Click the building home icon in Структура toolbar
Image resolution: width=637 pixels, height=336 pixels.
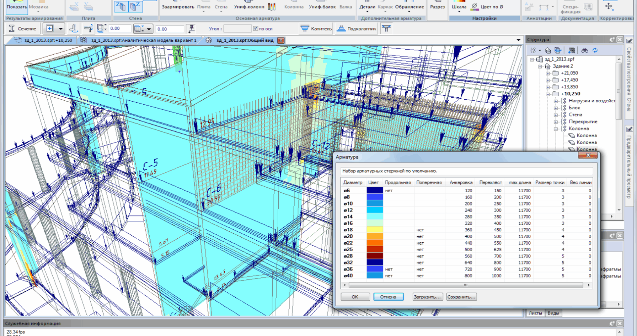548,50
